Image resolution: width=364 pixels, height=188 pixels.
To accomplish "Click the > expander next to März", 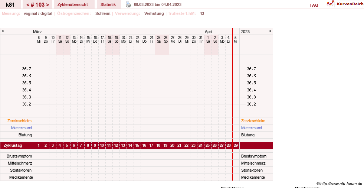I will pos(3,31).
